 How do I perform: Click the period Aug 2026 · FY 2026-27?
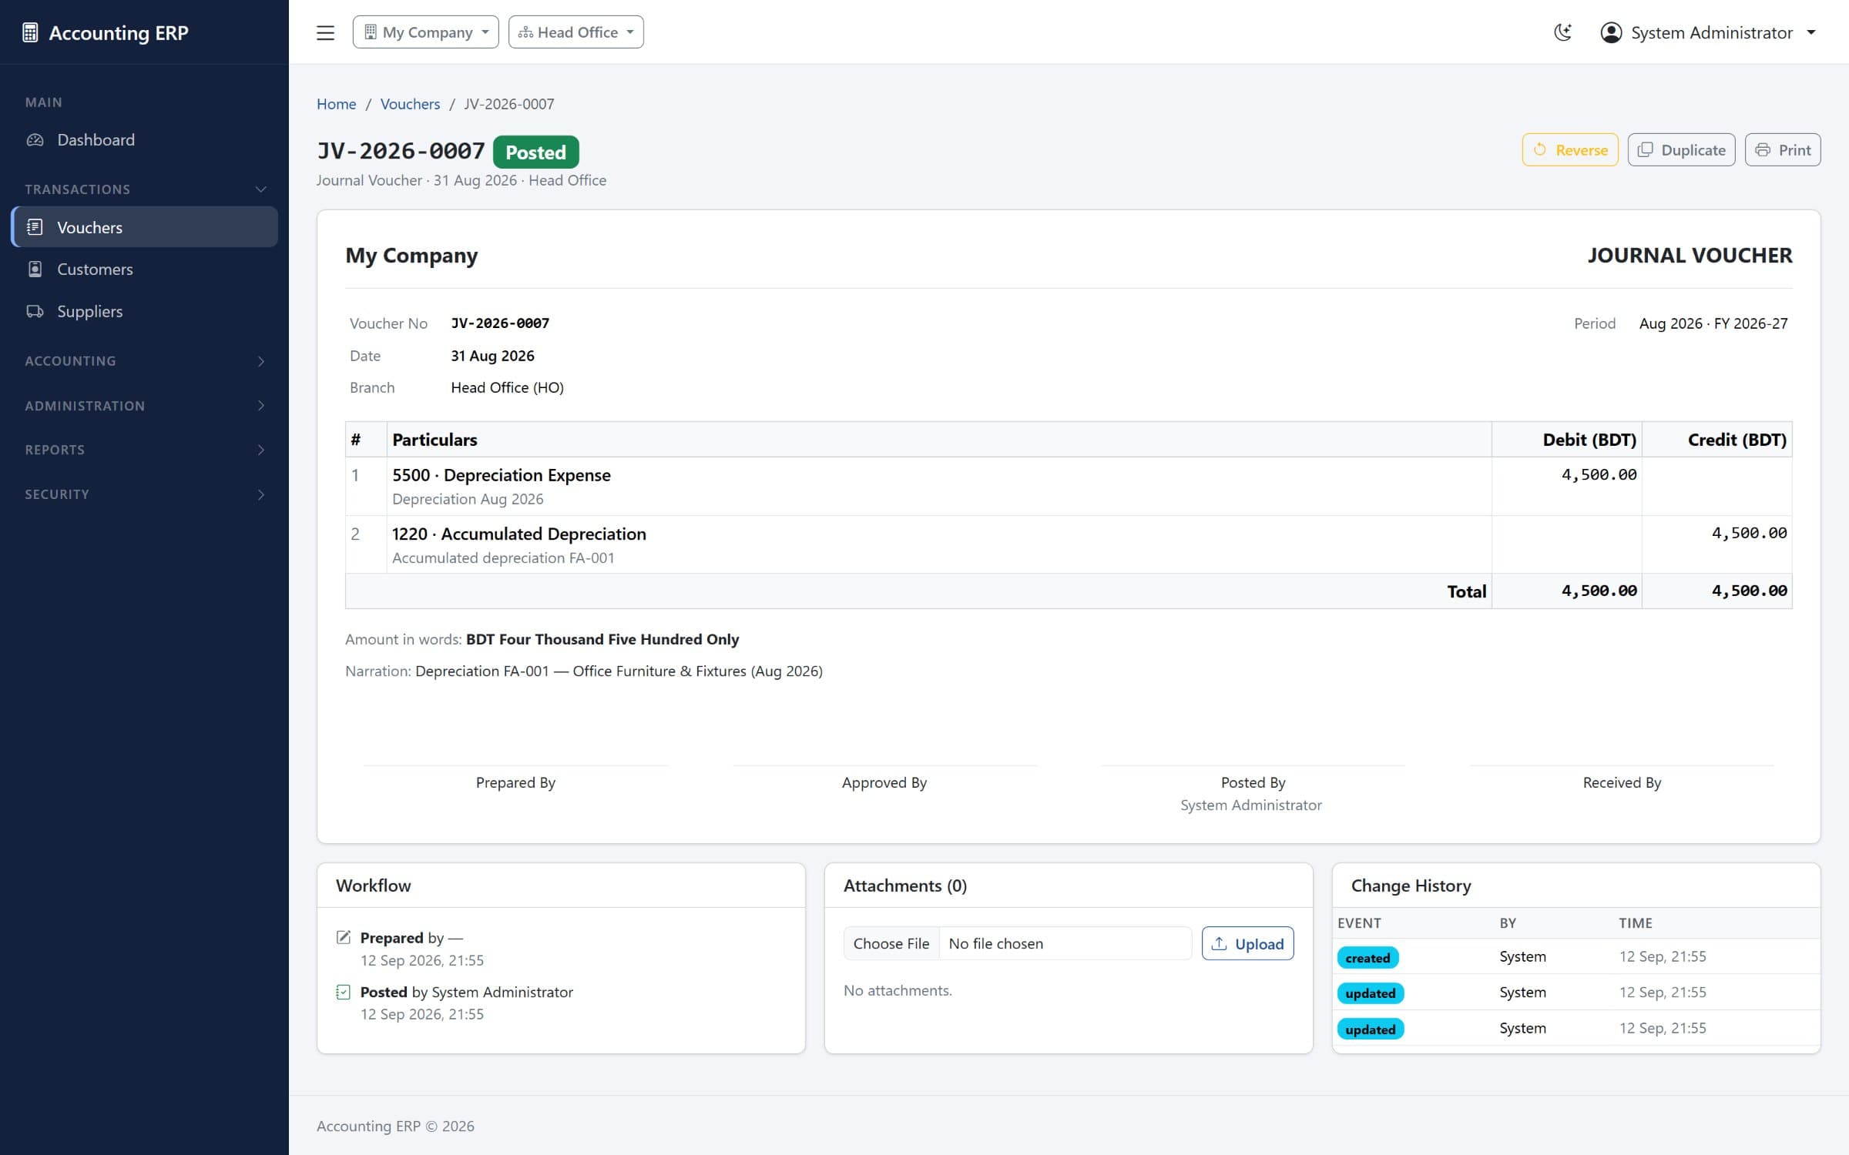1713,323
